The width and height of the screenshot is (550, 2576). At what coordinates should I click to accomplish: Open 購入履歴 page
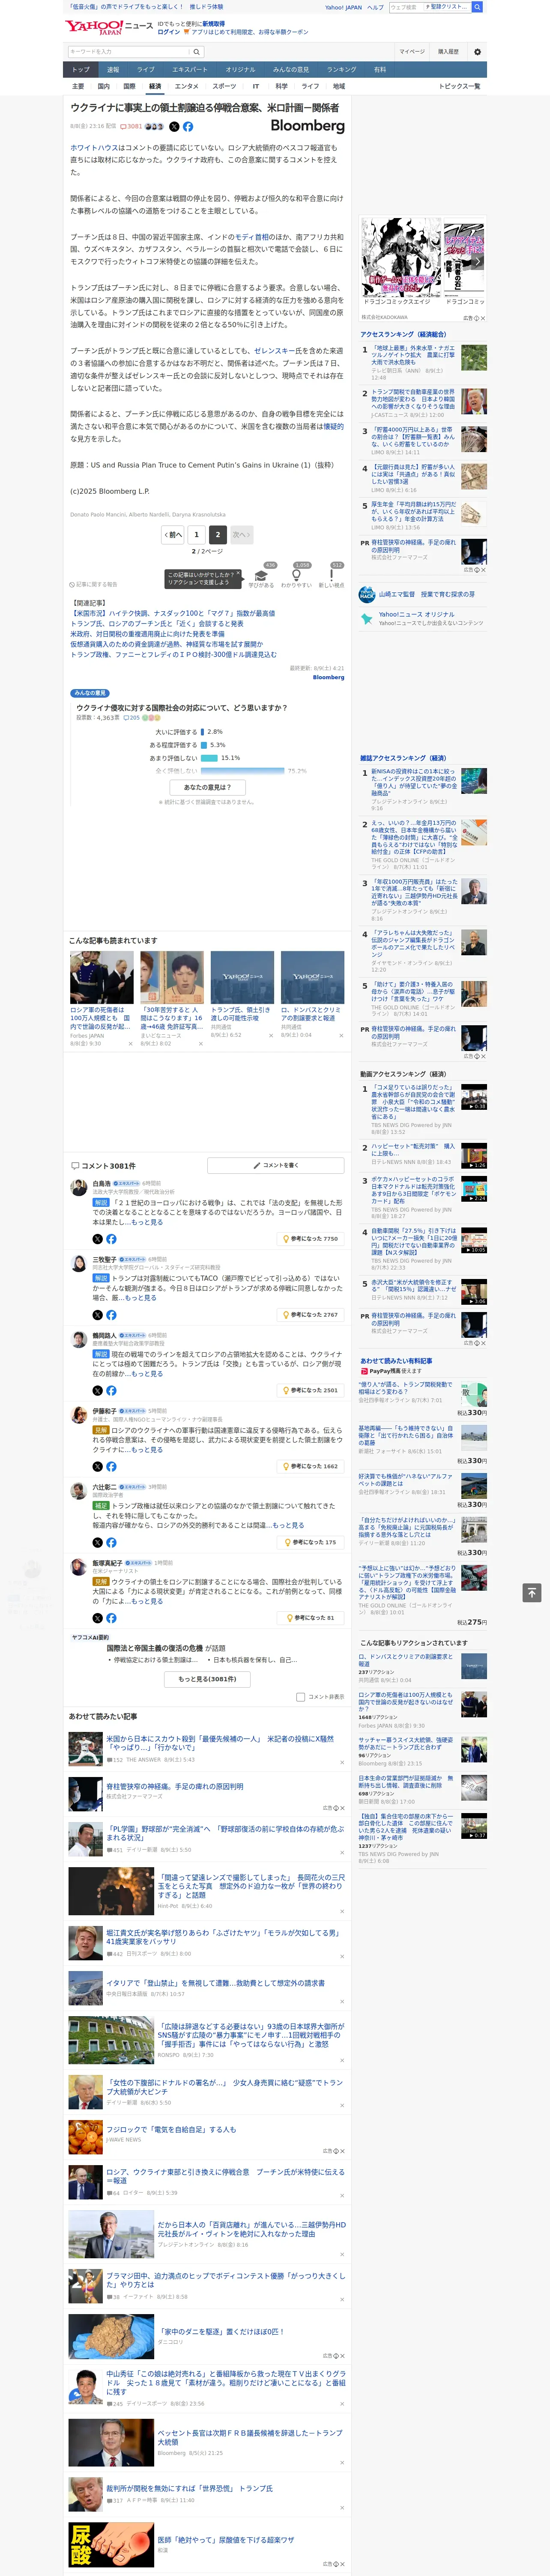pyautogui.click(x=448, y=52)
